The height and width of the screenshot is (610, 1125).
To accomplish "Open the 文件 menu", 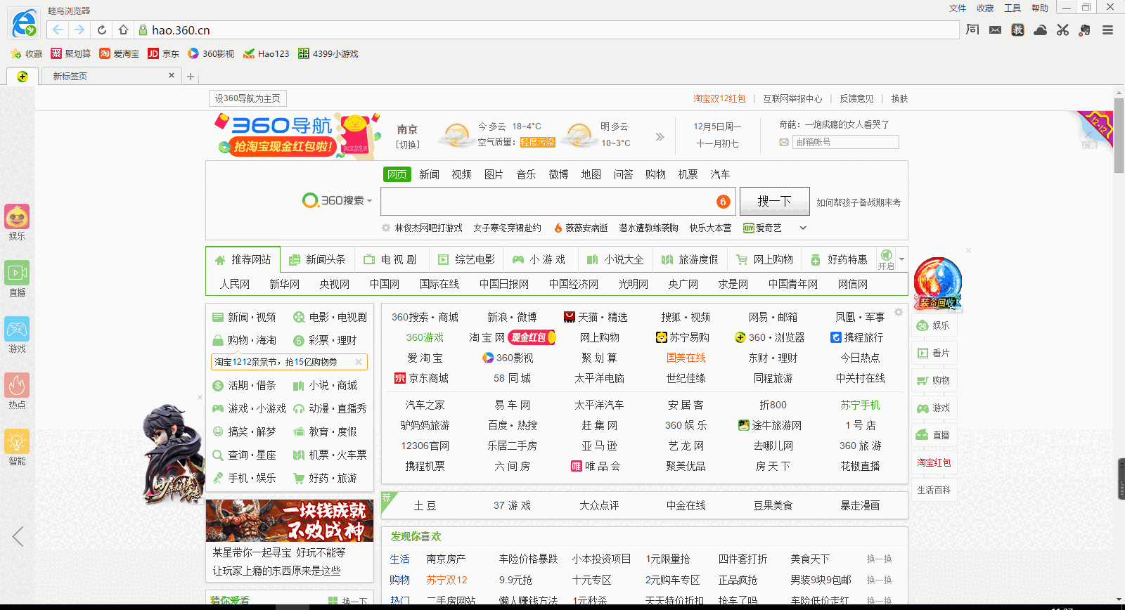I will pos(958,8).
